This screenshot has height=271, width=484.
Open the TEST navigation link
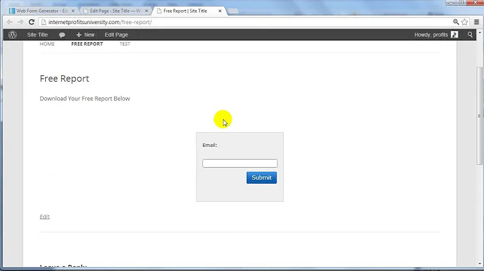(x=125, y=44)
